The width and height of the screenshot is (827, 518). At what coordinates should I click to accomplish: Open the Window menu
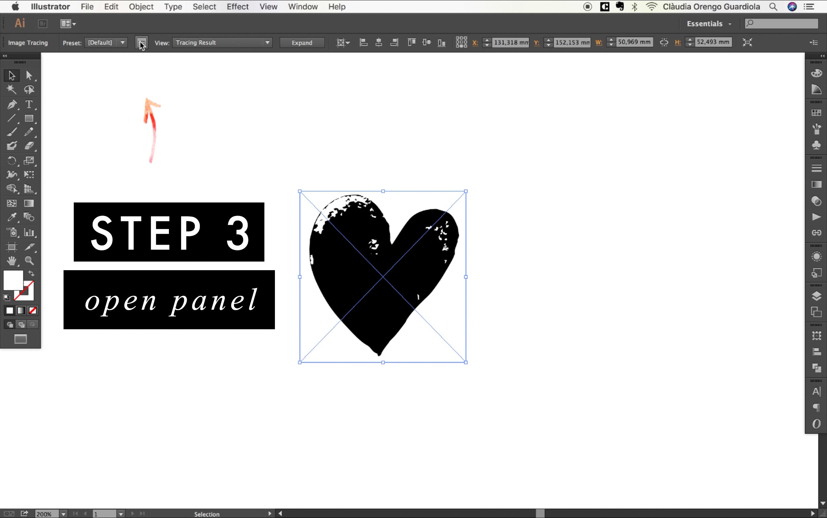(x=302, y=6)
